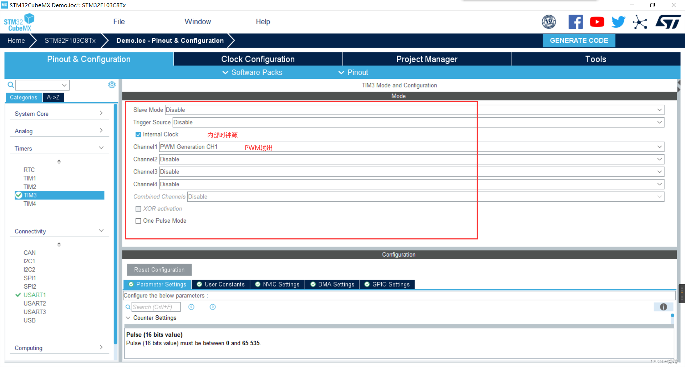Open the Combined Channels dropdown
Image resolution: width=685 pixels, height=367 pixels.
coord(426,197)
